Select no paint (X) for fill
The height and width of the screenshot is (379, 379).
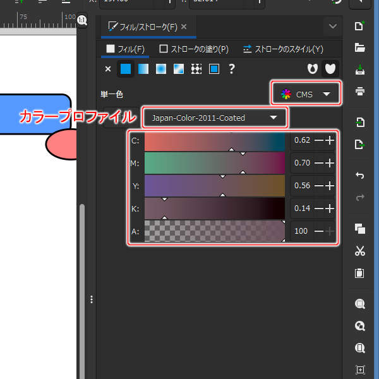click(x=108, y=69)
